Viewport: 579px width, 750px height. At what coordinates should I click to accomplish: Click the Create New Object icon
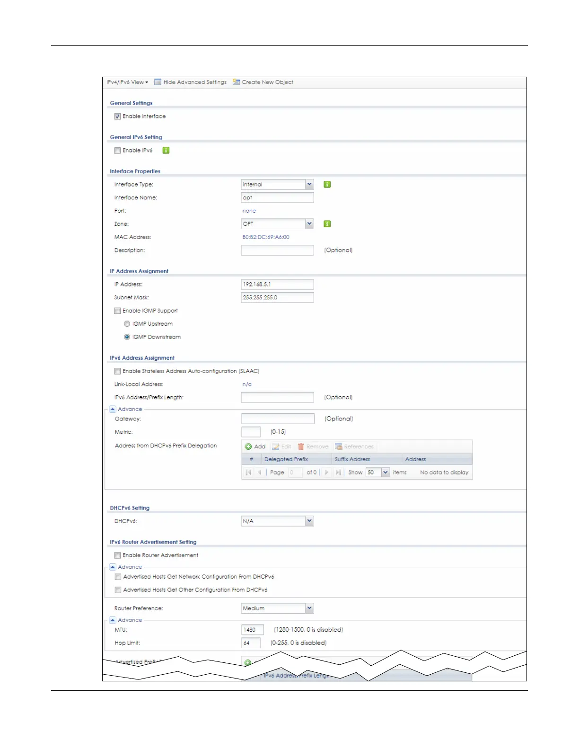[237, 82]
